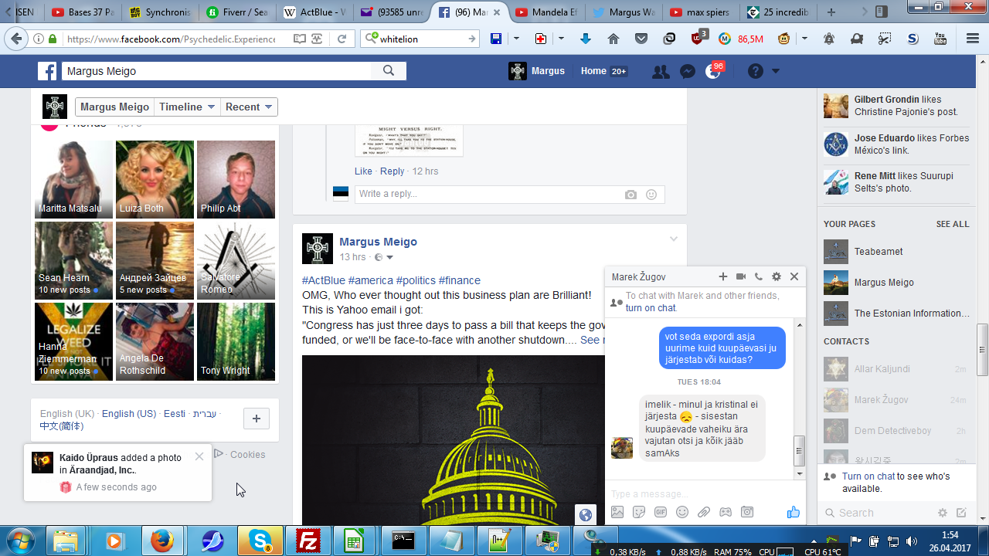Start video call with Marek Žugov
Viewport: 989px width, 556px height.
(741, 276)
